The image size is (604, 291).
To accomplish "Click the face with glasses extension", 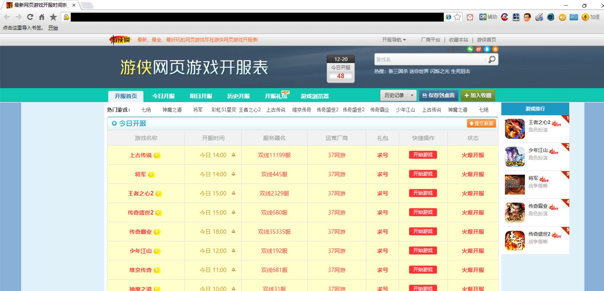I will coord(527,17).
